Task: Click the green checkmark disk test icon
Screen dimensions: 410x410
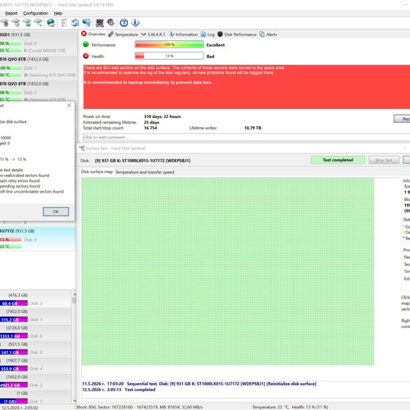Action: [x=27, y=23]
